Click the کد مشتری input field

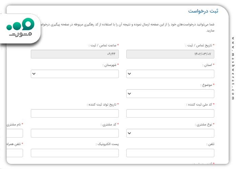[x=75, y=133]
